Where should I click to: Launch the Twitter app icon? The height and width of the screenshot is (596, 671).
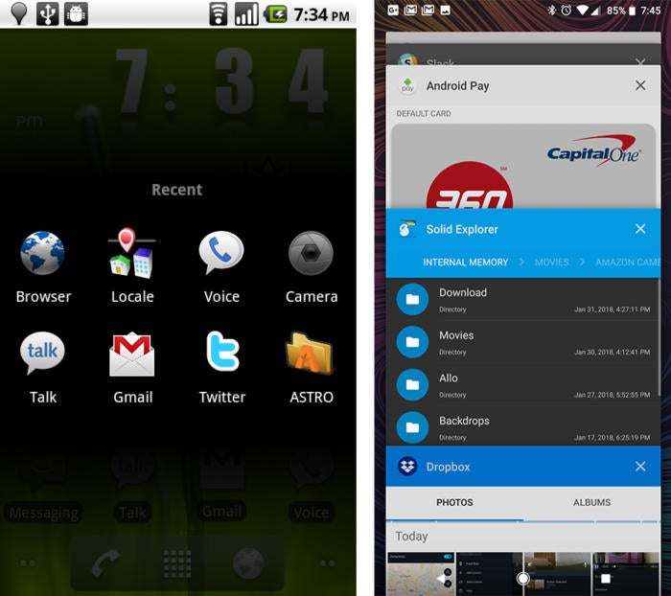pos(222,352)
